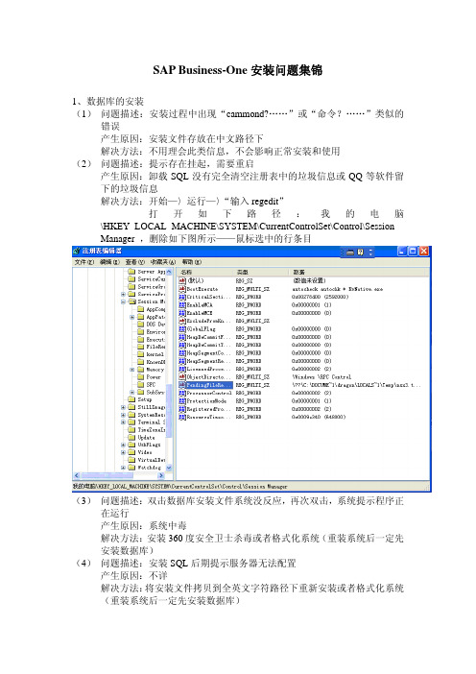Expand the SystemRes... key node
Screen dimensions: 476x674
pyautogui.click(x=123, y=415)
